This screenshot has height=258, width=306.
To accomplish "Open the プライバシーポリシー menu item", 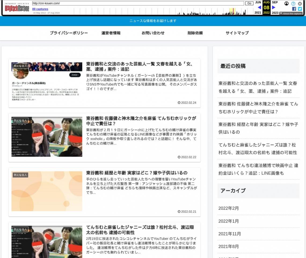I will pyautogui.click(x=69, y=33).
